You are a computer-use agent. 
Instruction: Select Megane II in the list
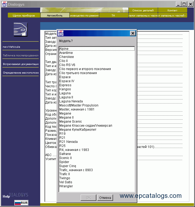click(97, 118)
